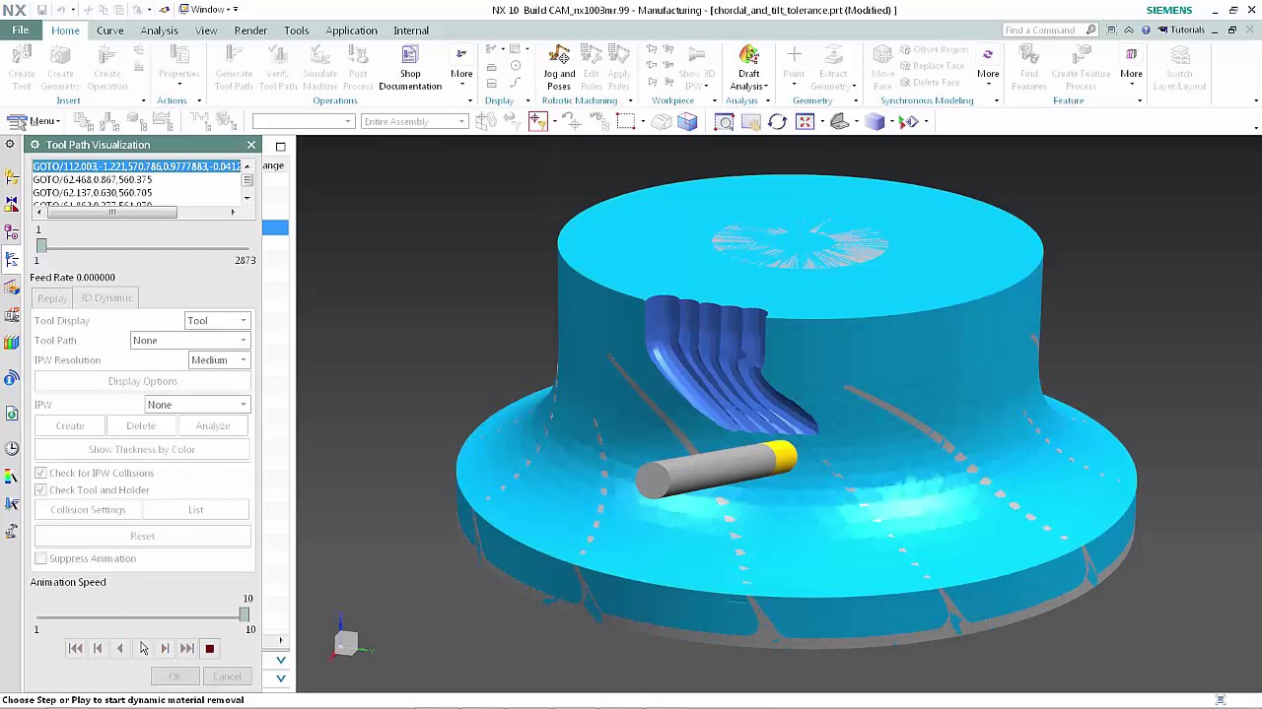The image size is (1262, 709).
Task: Click the Create Feature Process icon
Action: pos(1081,68)
